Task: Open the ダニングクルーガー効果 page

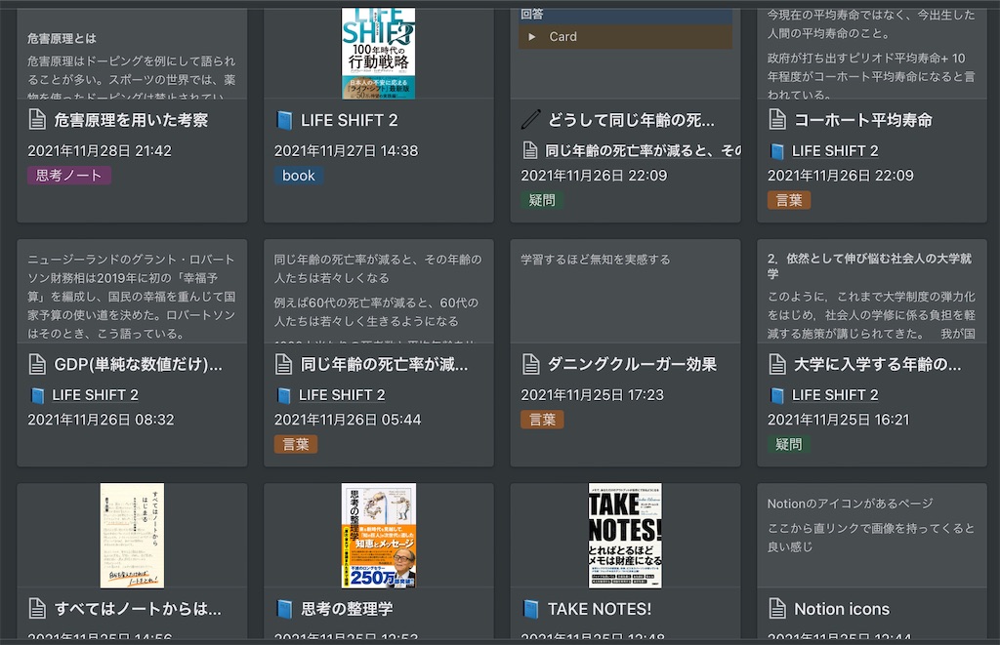Action: (632, 364)
